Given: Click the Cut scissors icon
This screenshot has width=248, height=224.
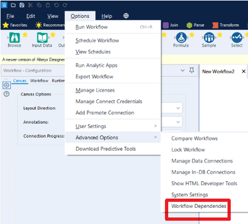Looking at the screenshot, I should 30,5.
